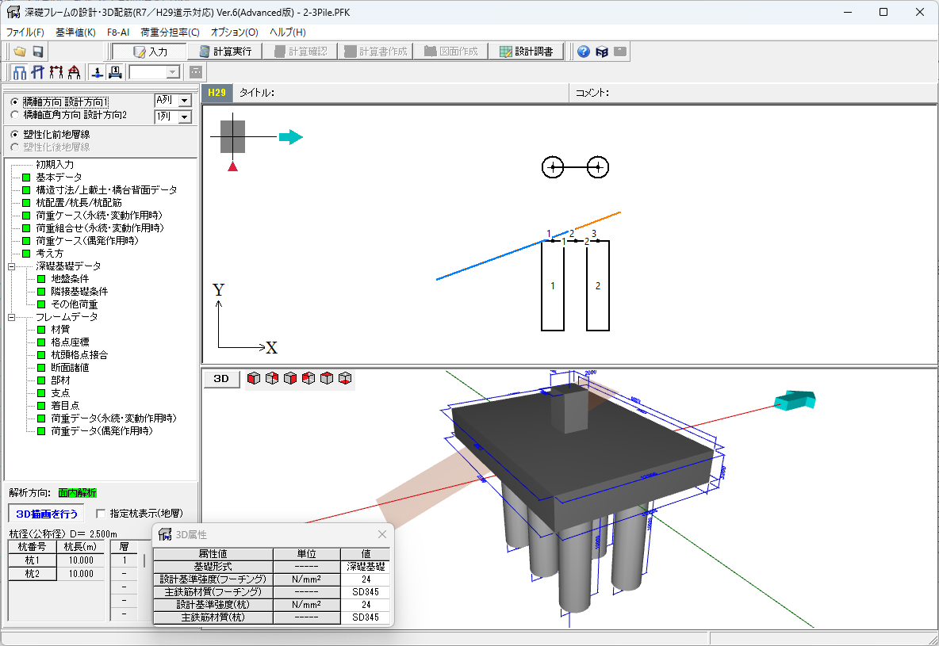
Task: Enable 指定杭表示(地層) checkbox
Action: click(x=100, y=514)
